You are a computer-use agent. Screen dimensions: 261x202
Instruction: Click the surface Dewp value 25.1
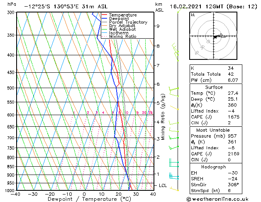tap(233, 99)
